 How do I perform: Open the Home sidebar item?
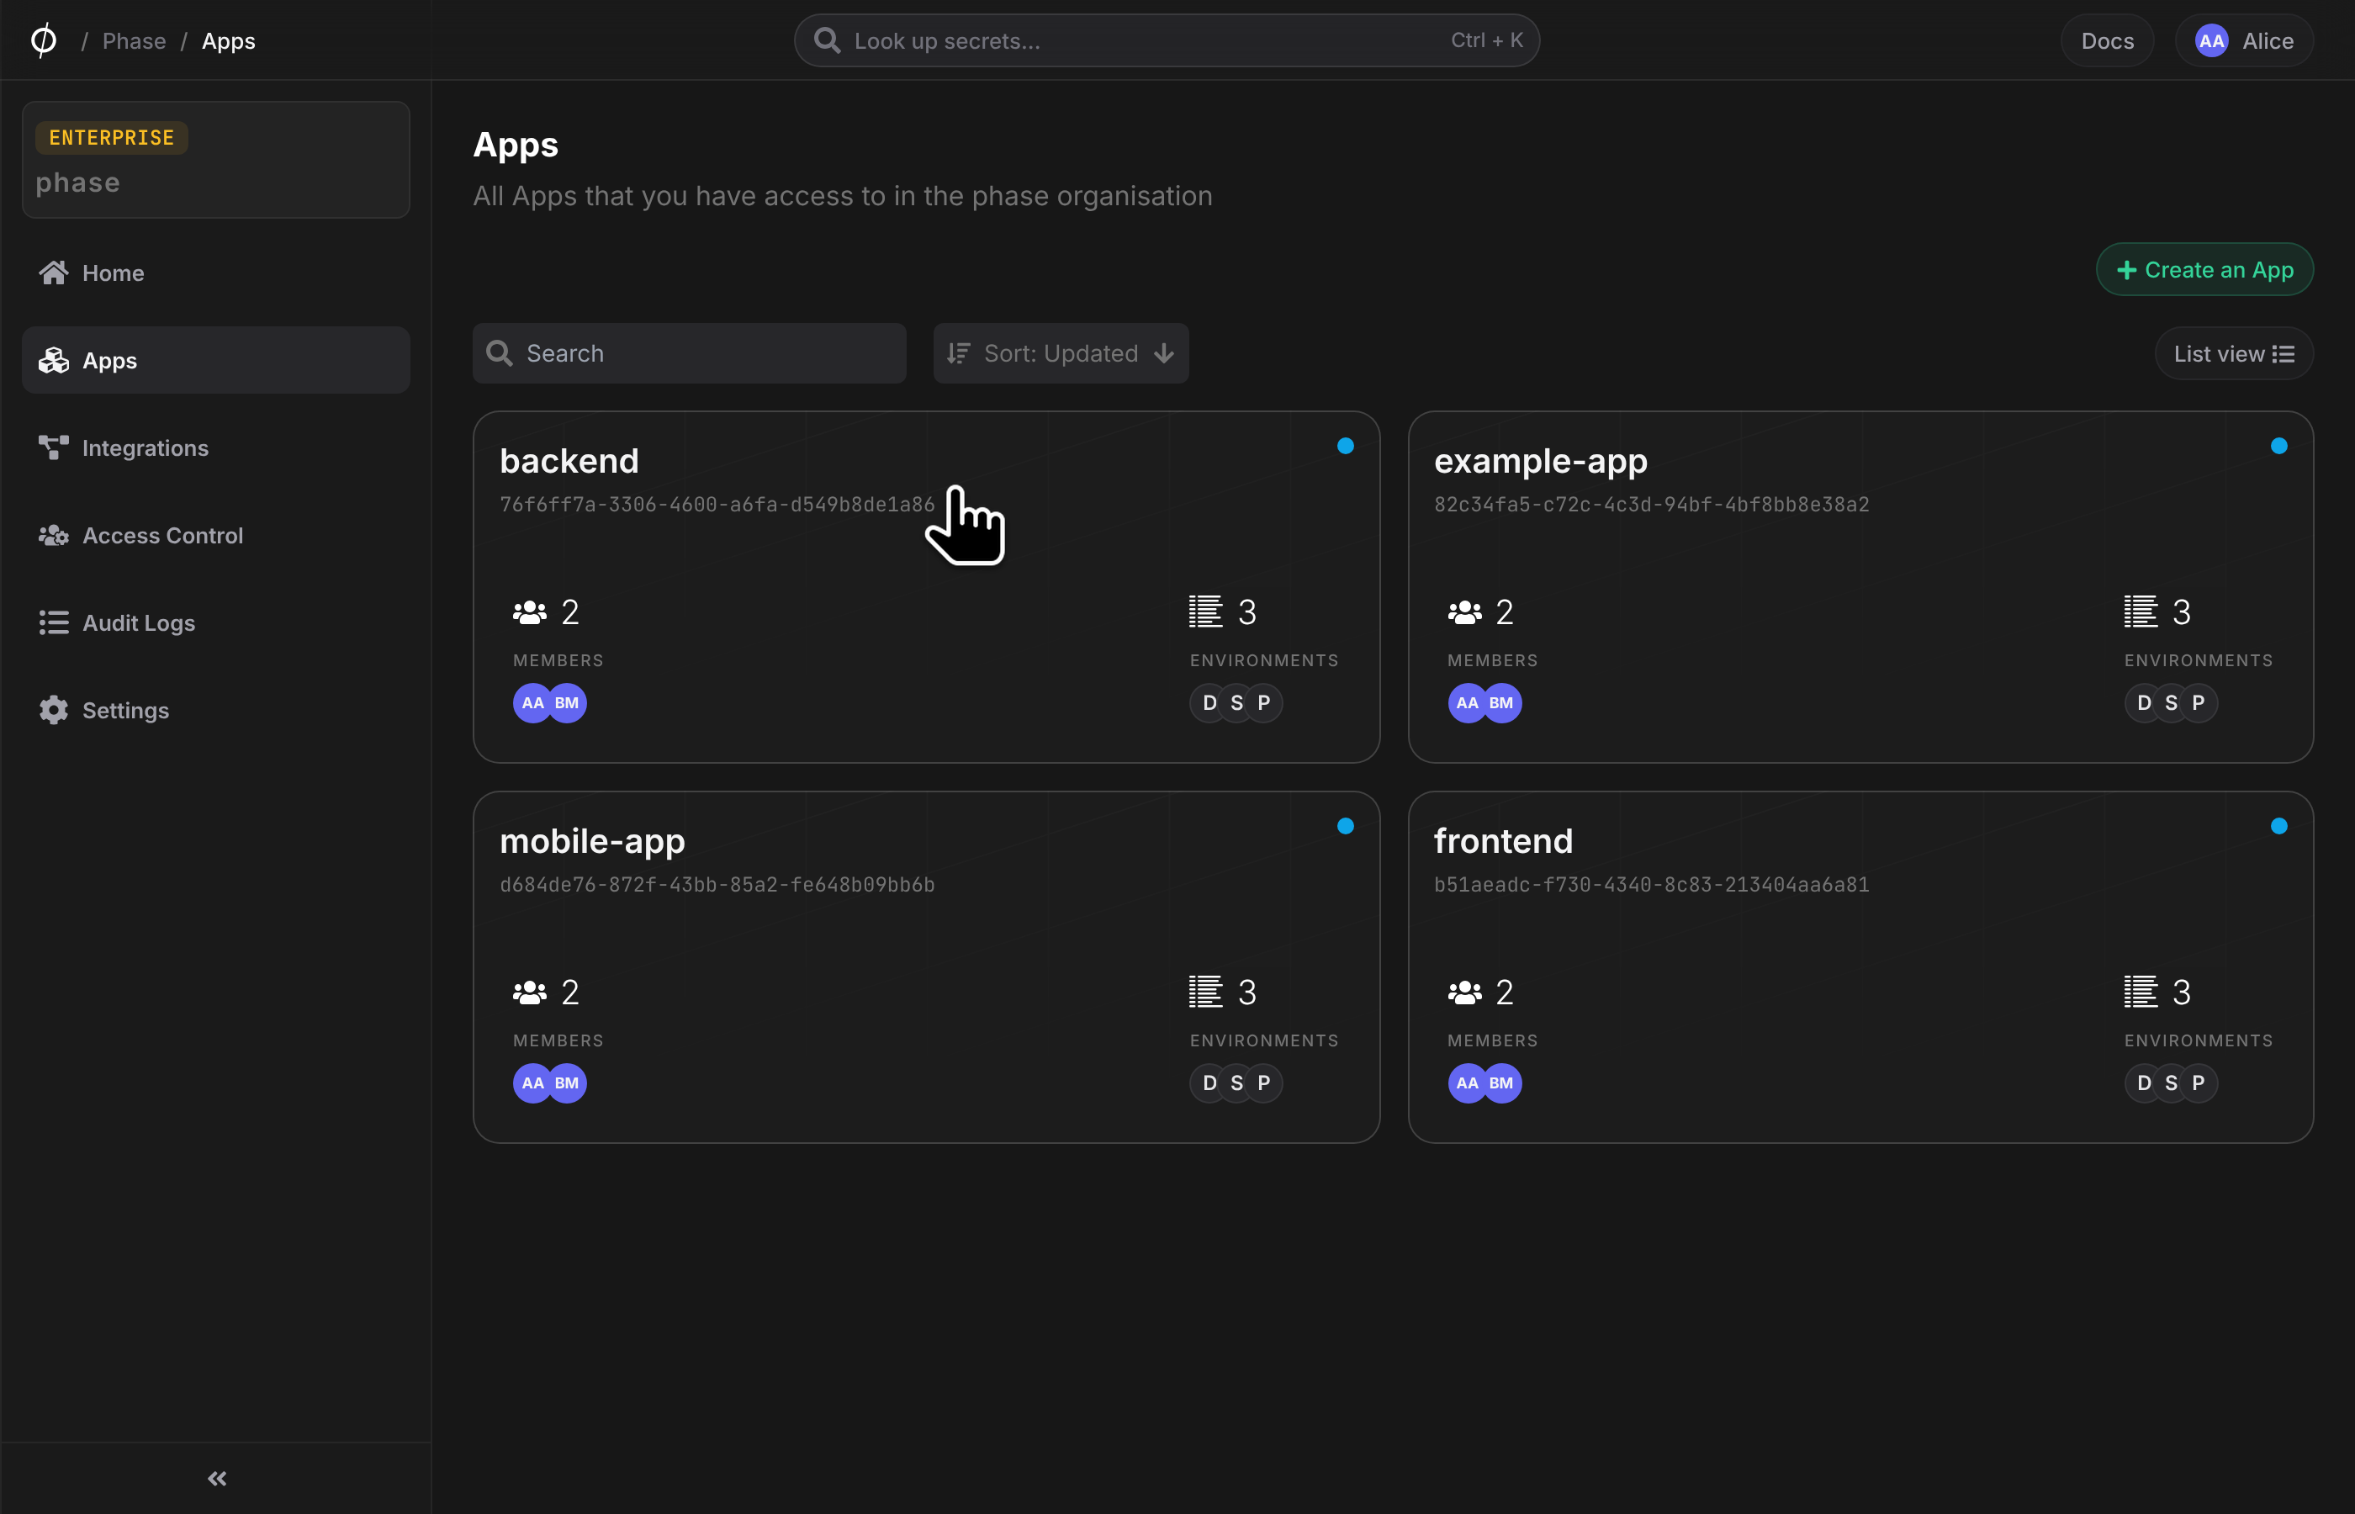215,273
